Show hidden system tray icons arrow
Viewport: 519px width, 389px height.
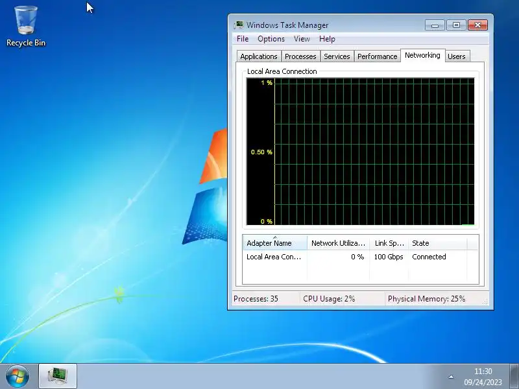[x=451, y=377]
